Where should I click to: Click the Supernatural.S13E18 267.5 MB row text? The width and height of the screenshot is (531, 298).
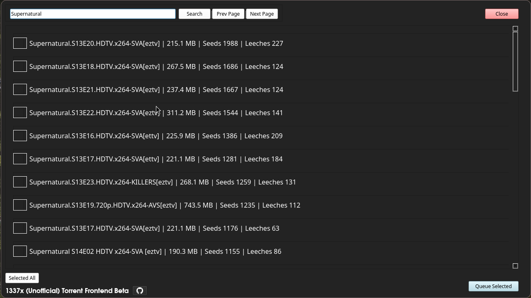pos(156,66)
